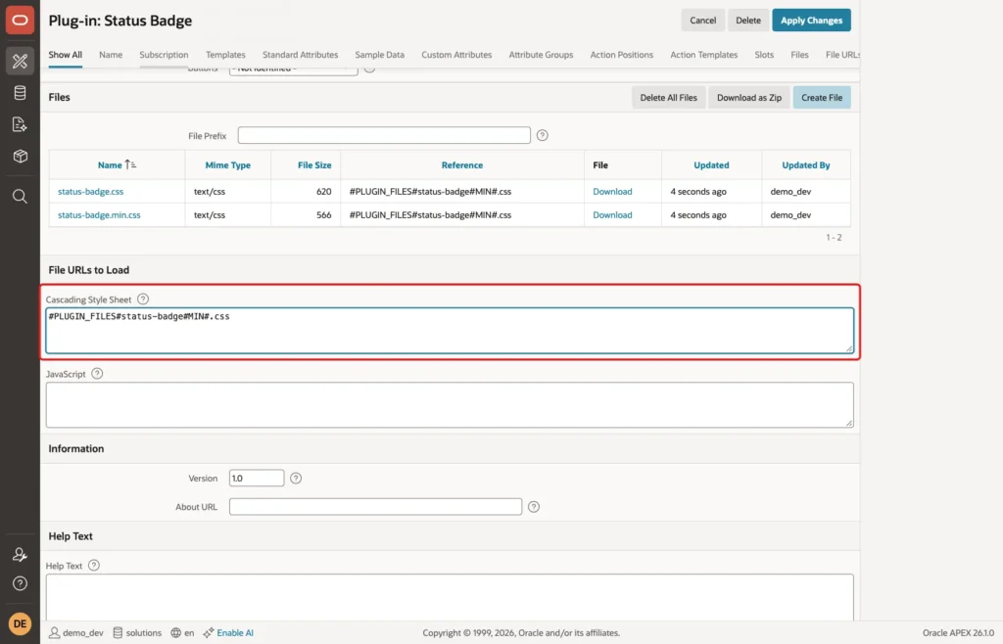Open the status-badge.css file link
This screenshot has width=1003, height=644.
(91, 192)
